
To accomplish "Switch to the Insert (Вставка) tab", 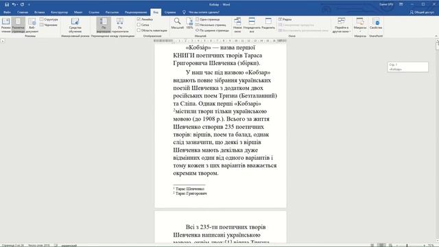I will pos(40,12).
